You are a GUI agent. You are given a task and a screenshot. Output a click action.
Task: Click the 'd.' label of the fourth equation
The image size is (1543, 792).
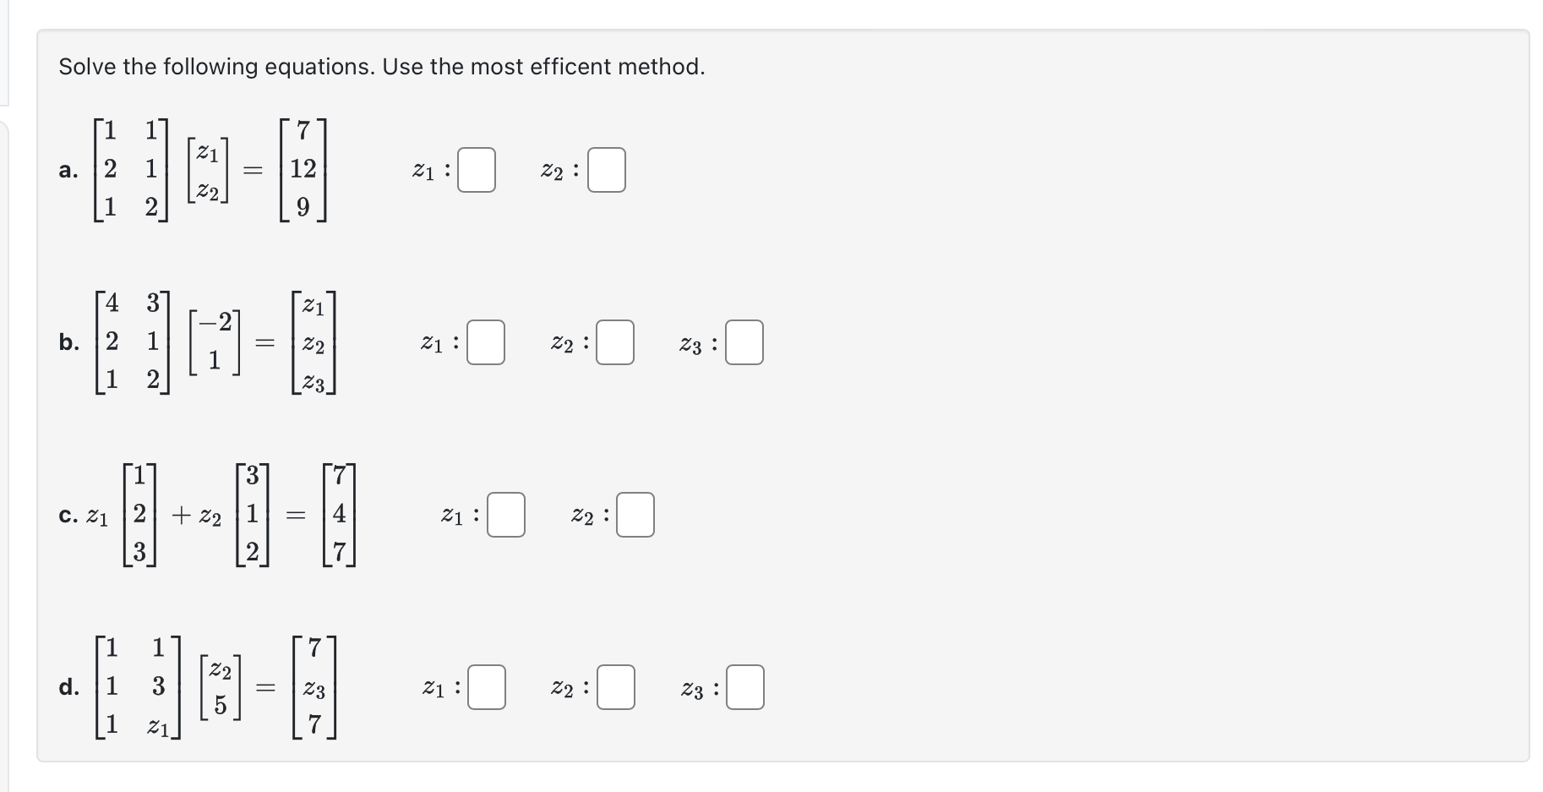click(x=69, y=689)
